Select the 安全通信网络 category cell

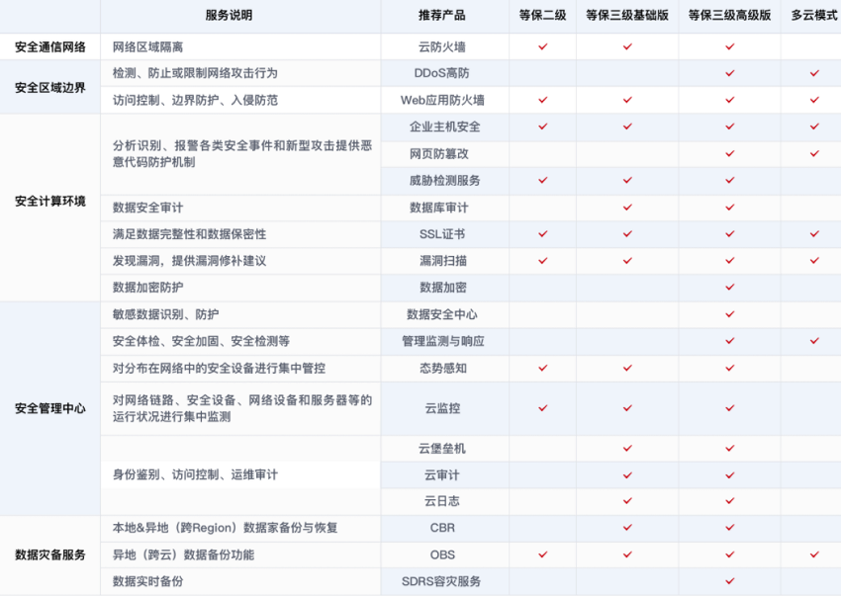point(50,47)
